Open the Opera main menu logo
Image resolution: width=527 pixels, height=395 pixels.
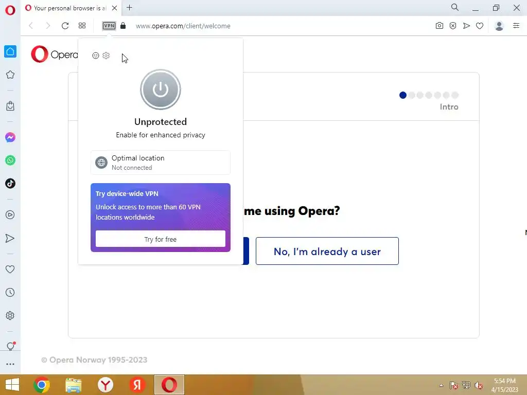(10, 10)
